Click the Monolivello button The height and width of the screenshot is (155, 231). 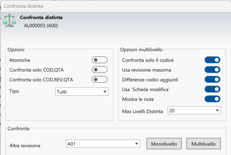tap(164, 144)
